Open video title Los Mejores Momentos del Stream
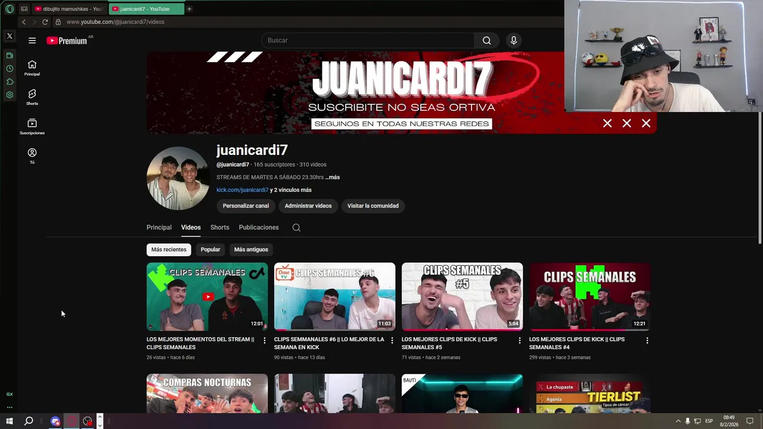763x429 pixels. tap(200, 343)
